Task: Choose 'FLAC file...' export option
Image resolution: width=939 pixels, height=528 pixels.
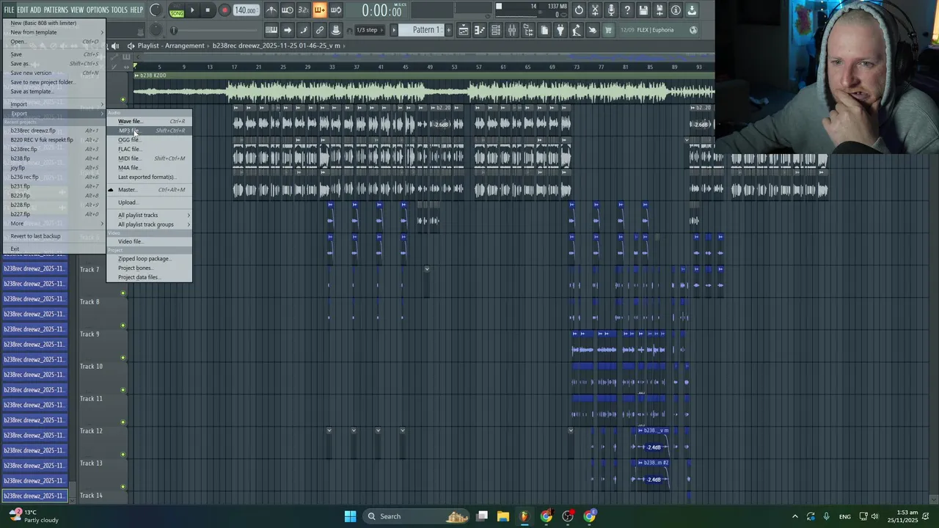Action: [150, 149]
